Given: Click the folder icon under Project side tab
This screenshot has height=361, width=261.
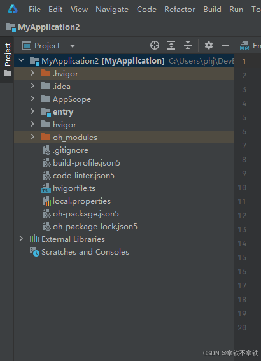Looking at the screenshot, I should point(8,73).
